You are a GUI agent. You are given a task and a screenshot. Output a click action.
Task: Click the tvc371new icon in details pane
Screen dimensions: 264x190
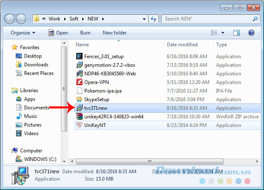coord(20,176)
